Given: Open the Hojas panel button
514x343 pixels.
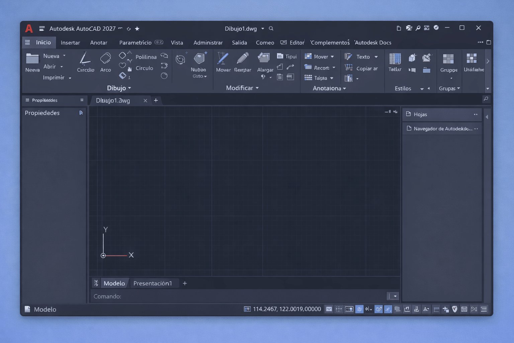Looking at the screenshot, I should 421,114.
